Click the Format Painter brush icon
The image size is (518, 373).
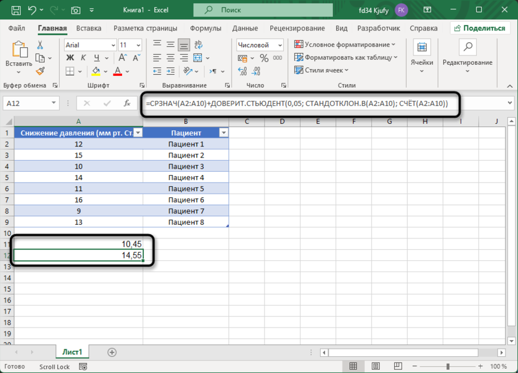click(40, 71)
